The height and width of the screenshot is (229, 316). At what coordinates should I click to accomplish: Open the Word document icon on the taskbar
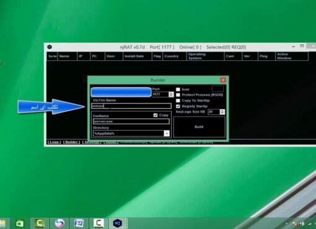click(x=79, y=223)
